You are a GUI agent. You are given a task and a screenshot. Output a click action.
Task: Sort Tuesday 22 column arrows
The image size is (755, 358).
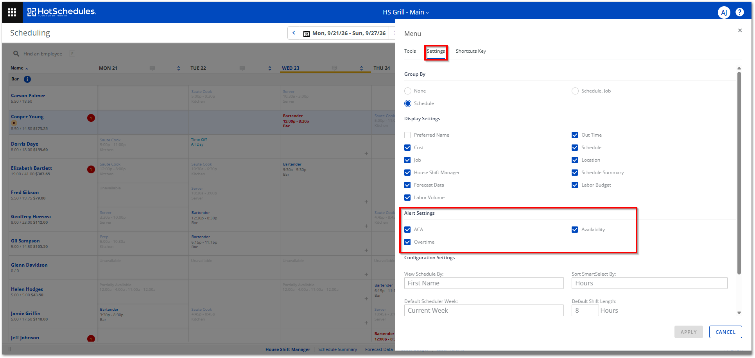(270, 68)
